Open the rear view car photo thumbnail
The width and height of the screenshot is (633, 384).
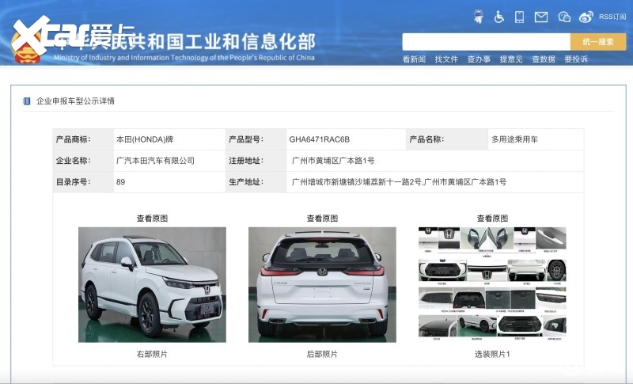coord(322,284)
